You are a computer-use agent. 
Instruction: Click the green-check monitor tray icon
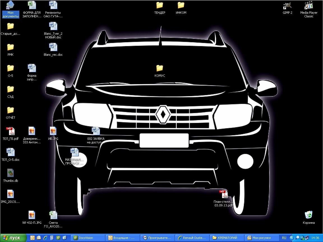[x=302, y=238]
